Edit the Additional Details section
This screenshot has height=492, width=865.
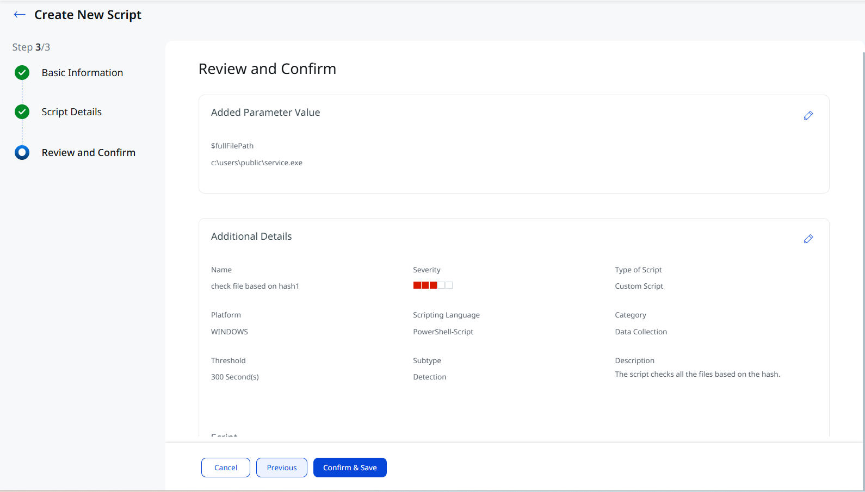[x=808, y=239]
